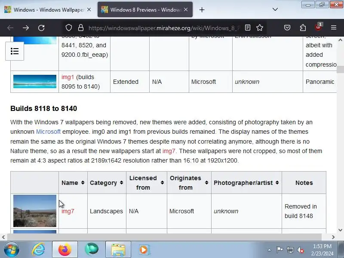List all tabs dropdown arrow
The image size is (344, 258).
(275, 9)
